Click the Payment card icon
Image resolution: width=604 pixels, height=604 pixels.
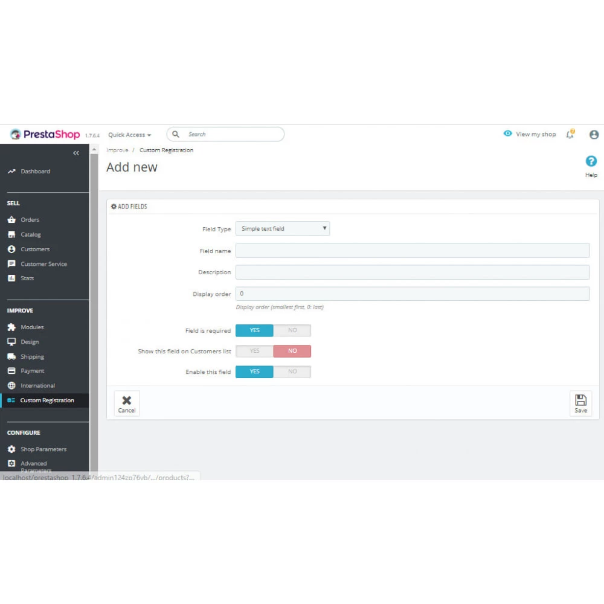pyautogui.click(x=11, y=371)
